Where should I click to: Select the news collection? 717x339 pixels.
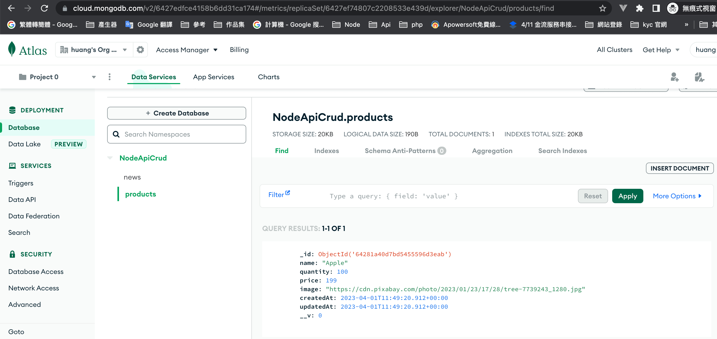pos(132,177)
